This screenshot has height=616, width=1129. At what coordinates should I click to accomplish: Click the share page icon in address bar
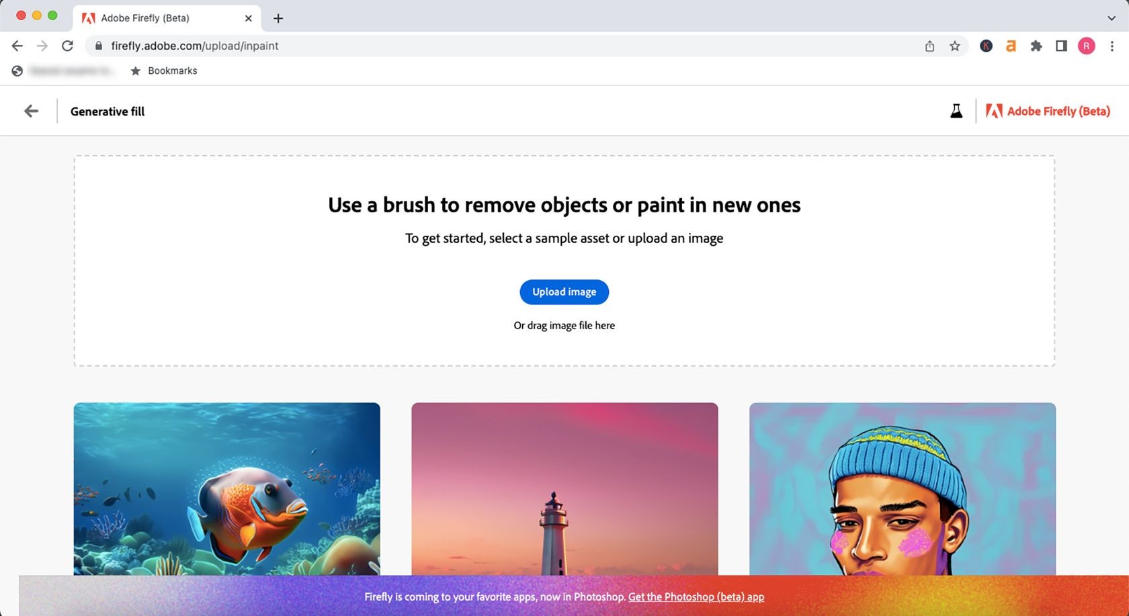point(929,46)
